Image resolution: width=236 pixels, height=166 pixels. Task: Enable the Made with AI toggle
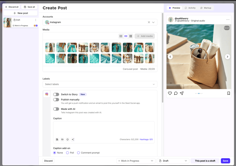pyautogui.click(x=56, y=109)
